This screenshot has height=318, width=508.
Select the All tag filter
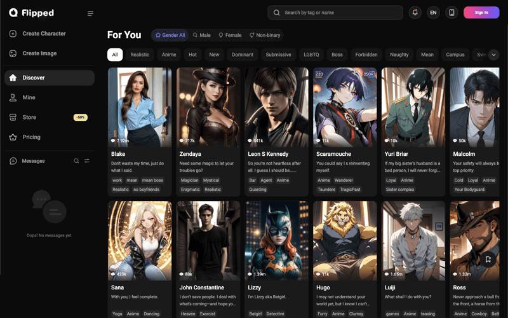(x=115, y=55)
